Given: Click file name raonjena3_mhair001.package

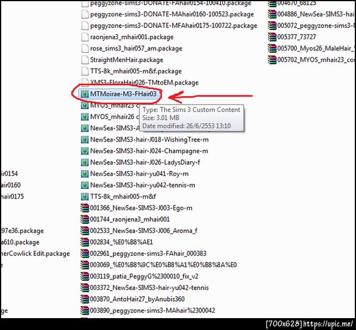Looking at the screenshot, I should point(132,37).
